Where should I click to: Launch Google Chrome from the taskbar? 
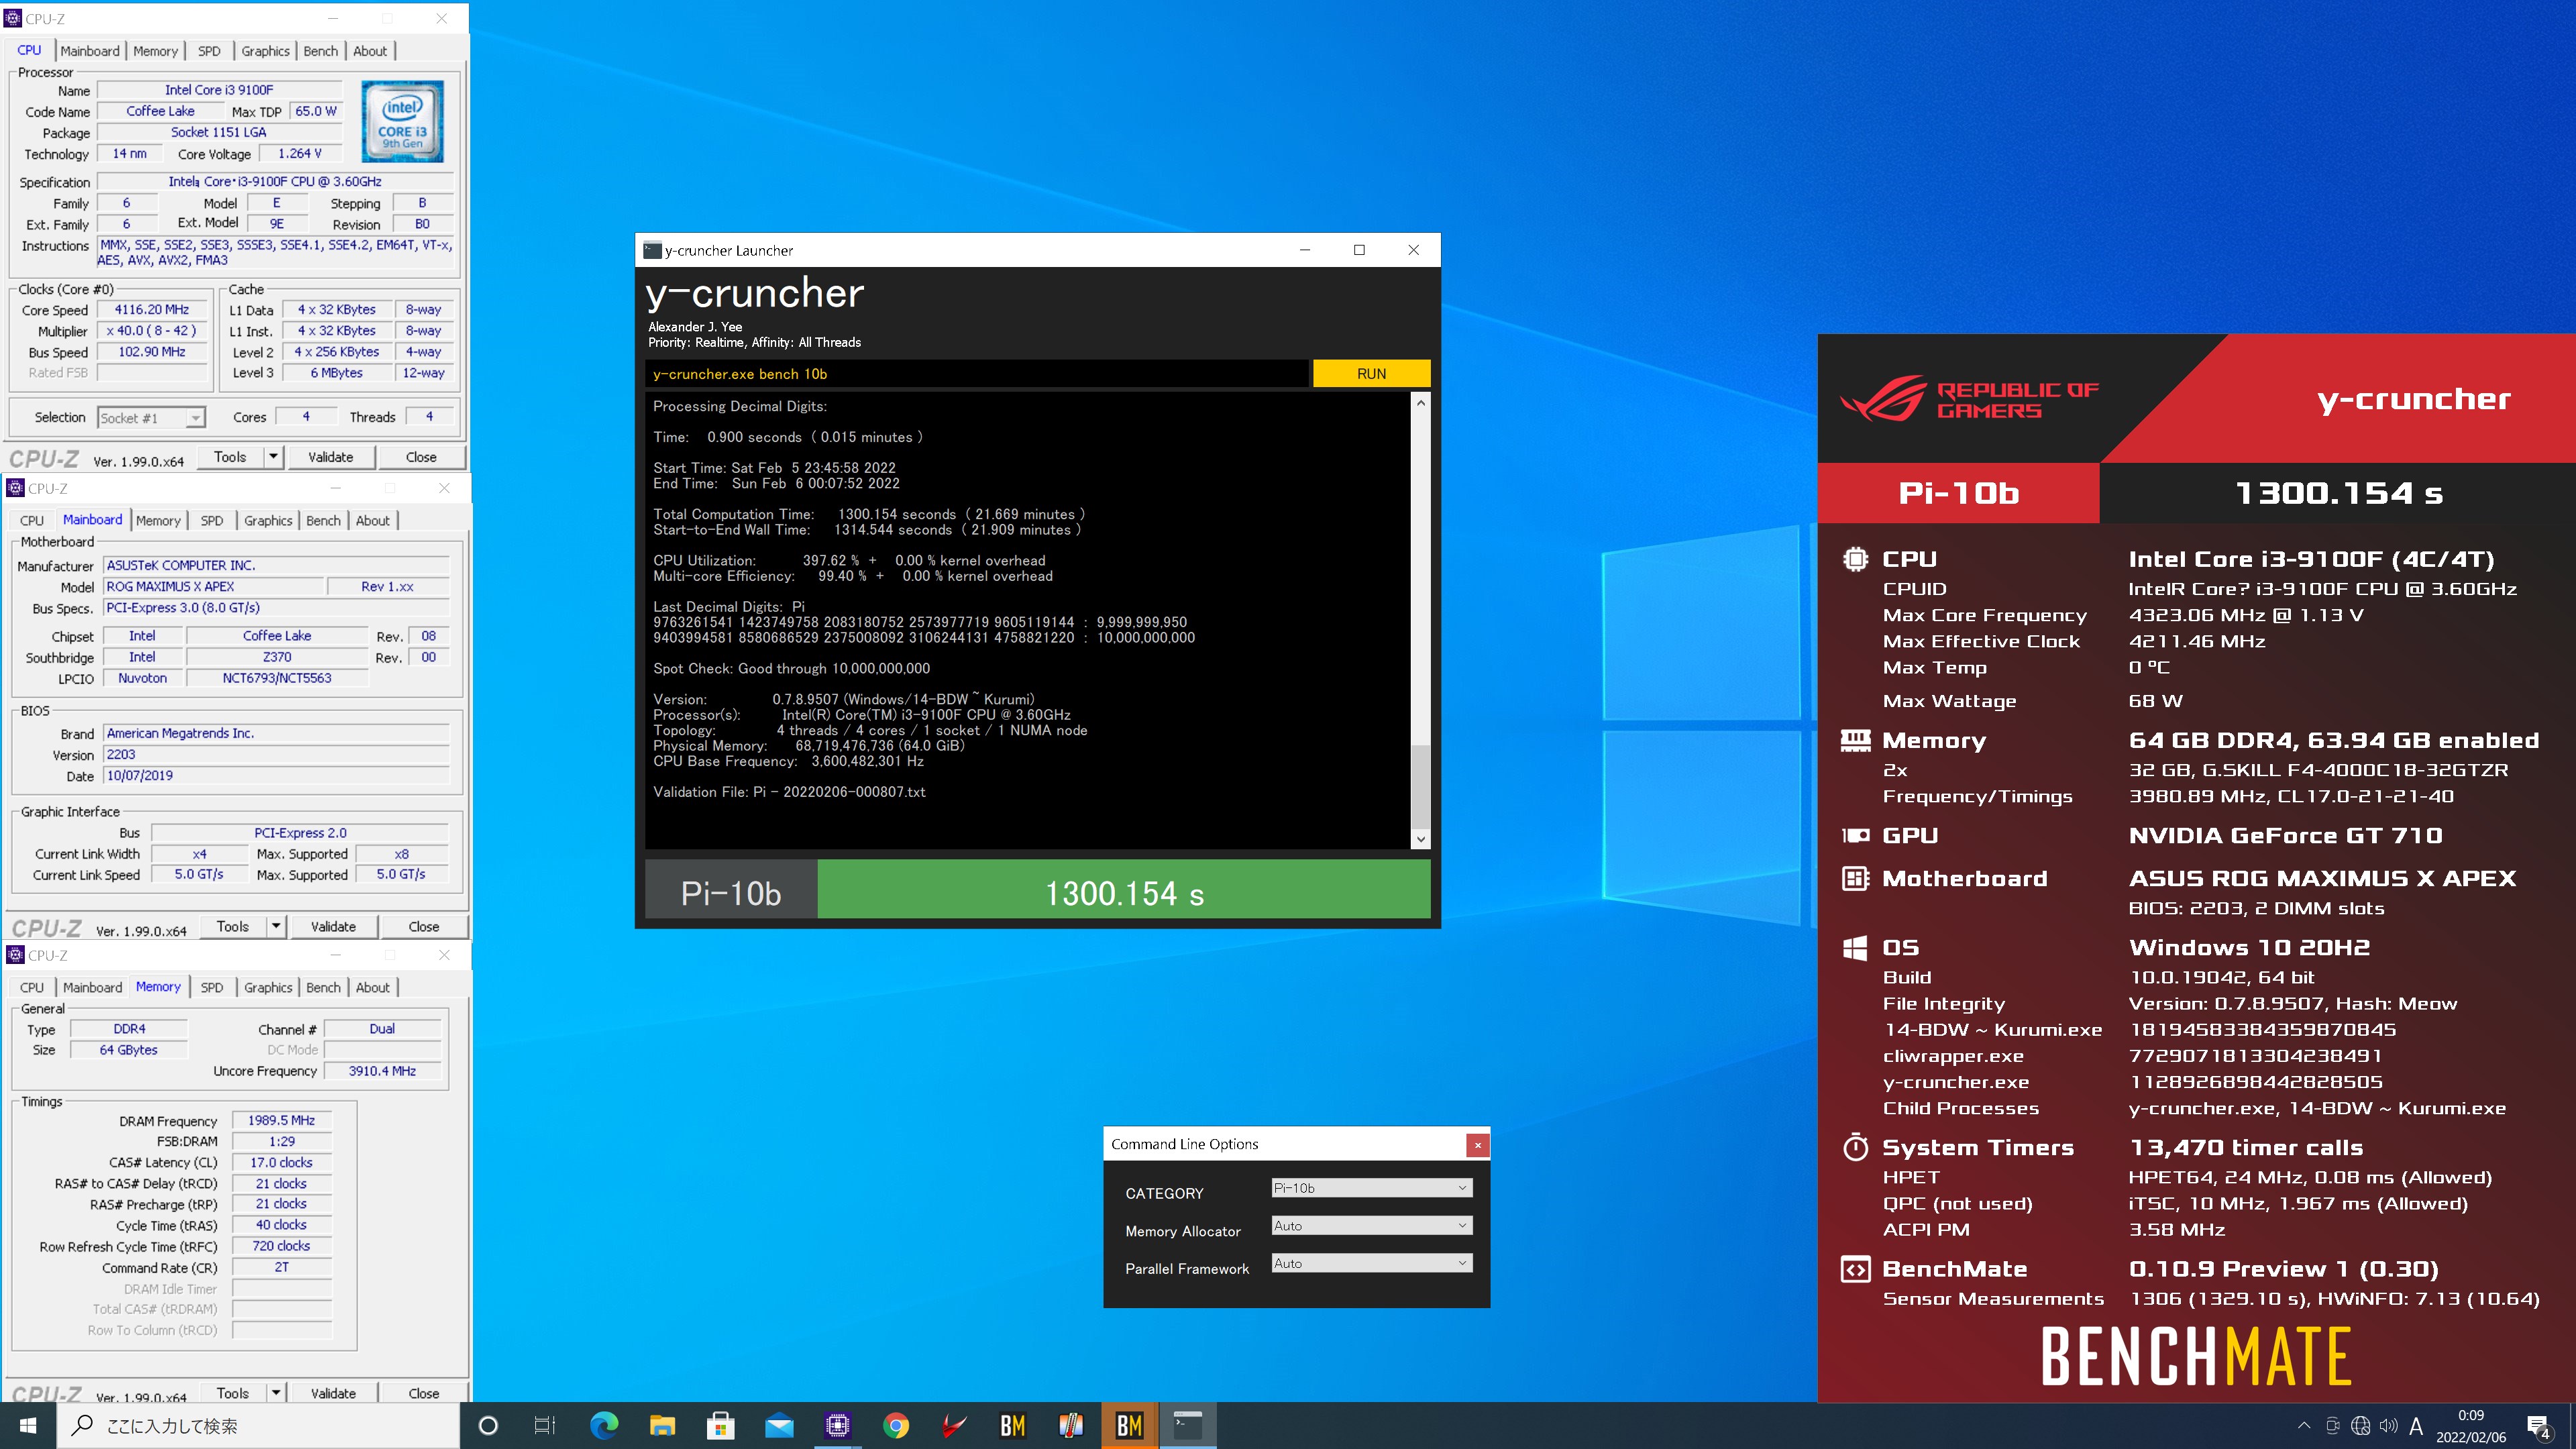pos(896,1425)
